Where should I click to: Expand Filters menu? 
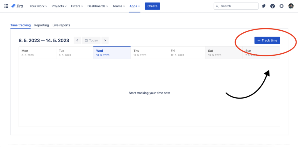tap(77, 6)
